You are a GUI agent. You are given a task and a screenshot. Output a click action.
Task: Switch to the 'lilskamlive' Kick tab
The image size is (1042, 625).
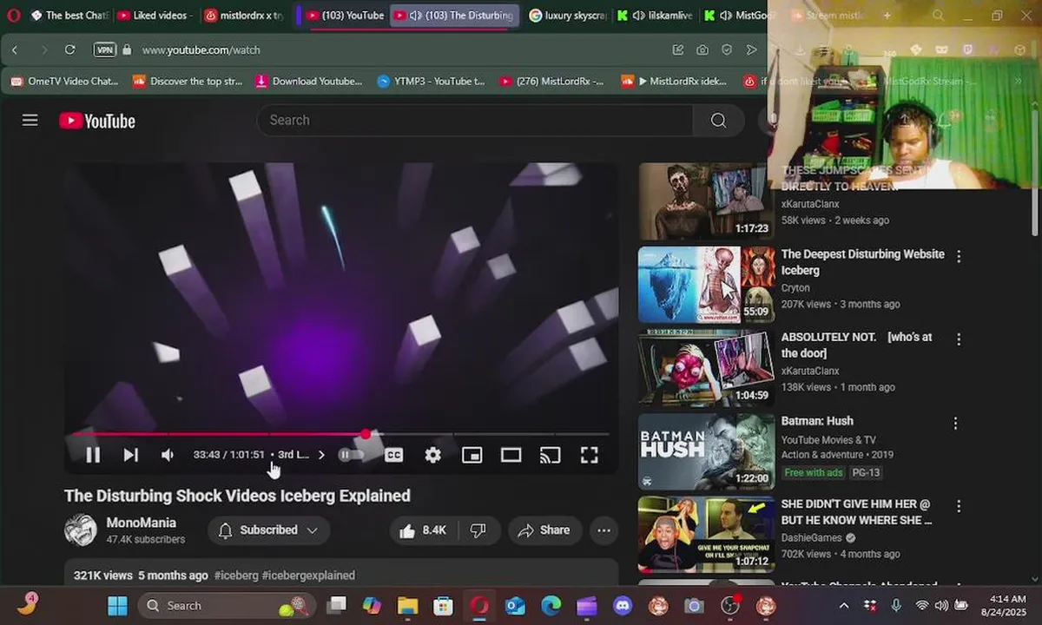point(656,16)
